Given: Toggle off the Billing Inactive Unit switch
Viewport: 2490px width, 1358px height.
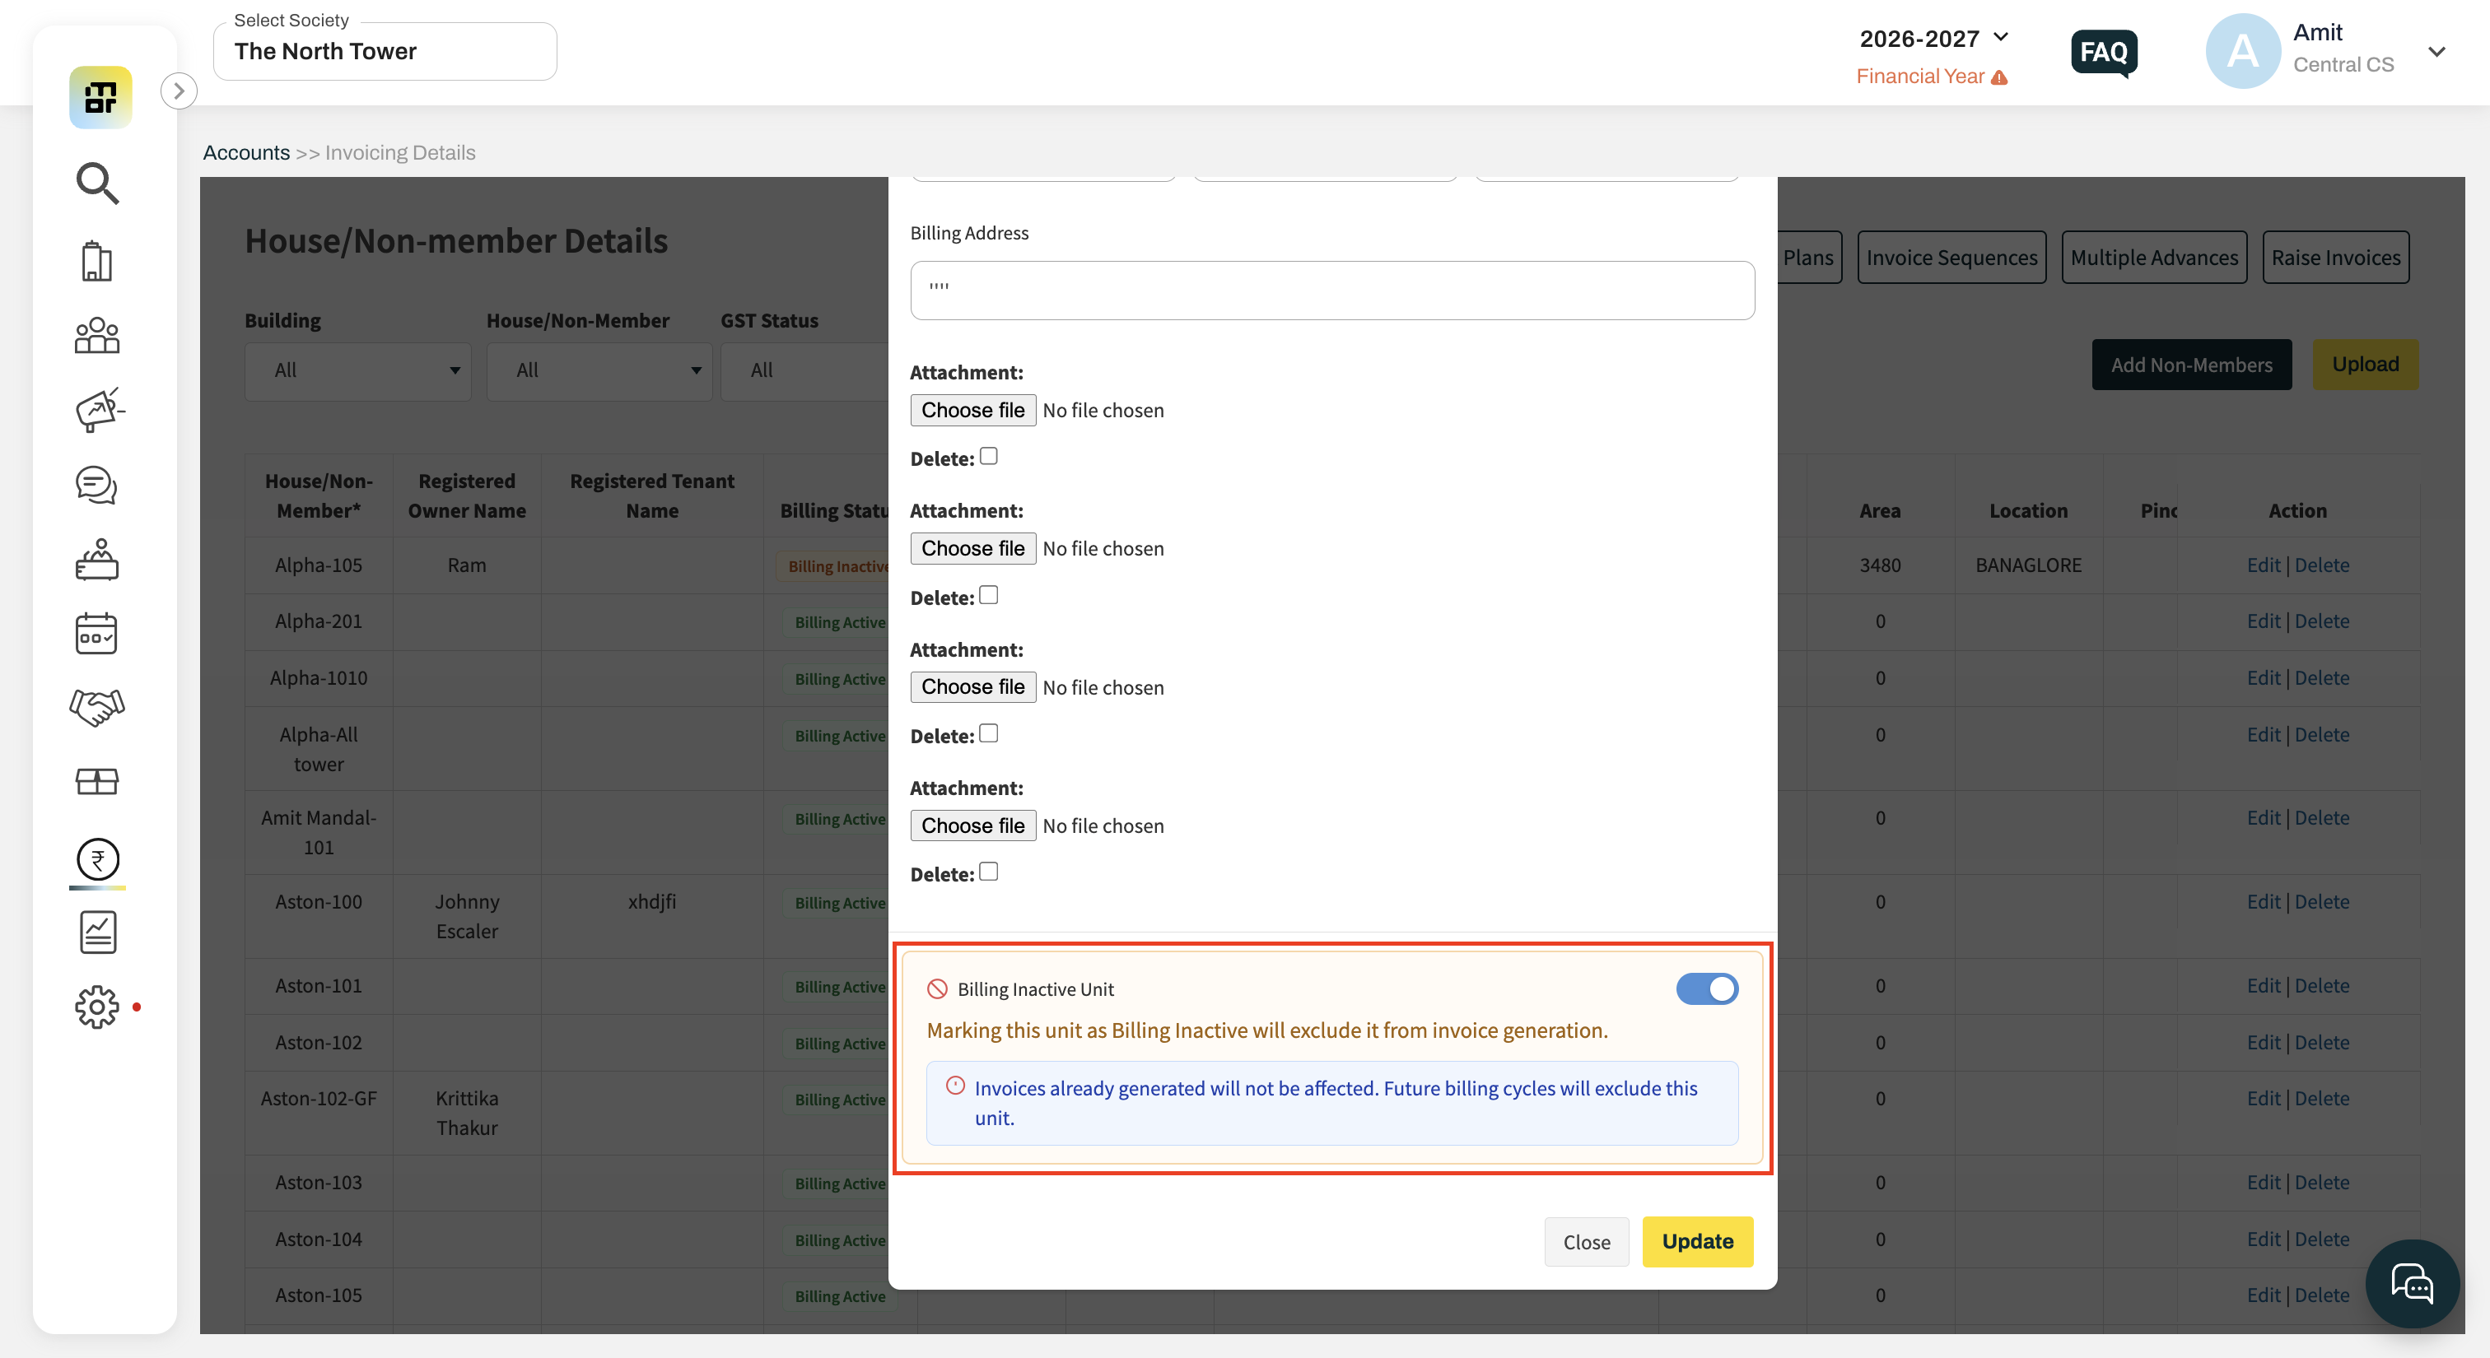Looking at the screenshot, I should pyautogui.click(x=1707, y=989).
